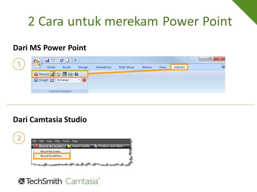
Task: Switch to the View ribbon tab
Action: point(162,67)
